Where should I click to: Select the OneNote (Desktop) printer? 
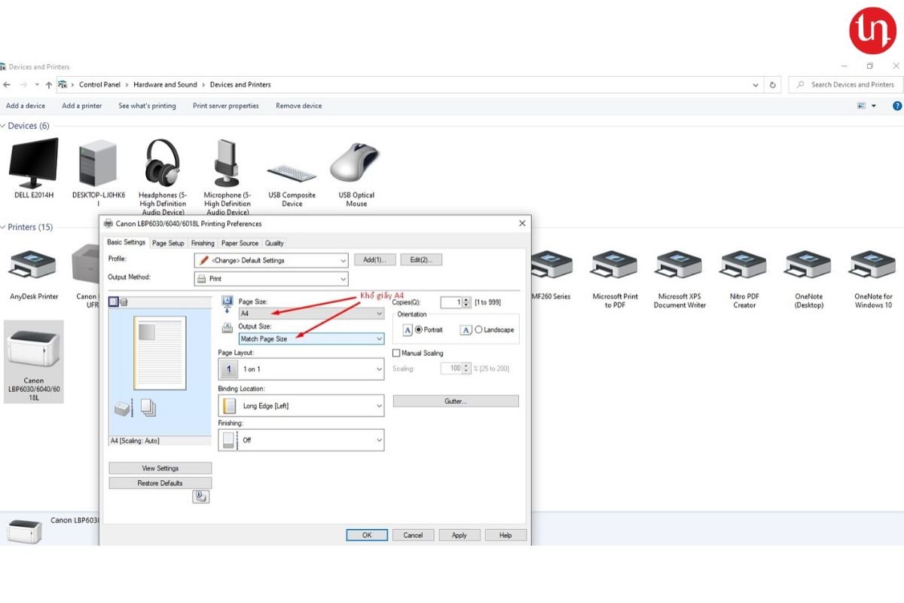808,279
